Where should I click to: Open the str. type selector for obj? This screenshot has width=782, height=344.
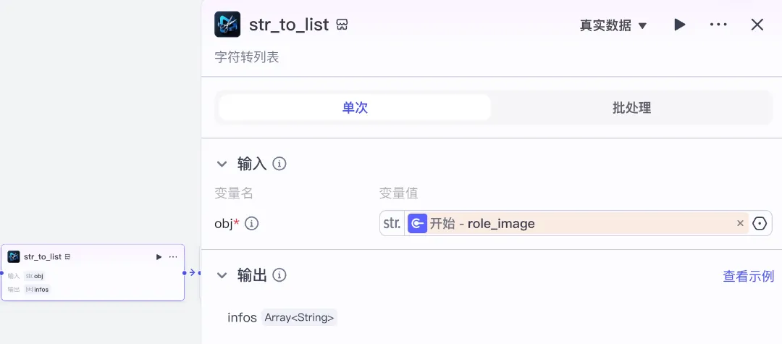392,223
